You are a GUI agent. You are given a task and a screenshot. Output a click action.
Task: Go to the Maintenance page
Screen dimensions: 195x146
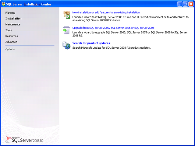(x=13, y=24)
